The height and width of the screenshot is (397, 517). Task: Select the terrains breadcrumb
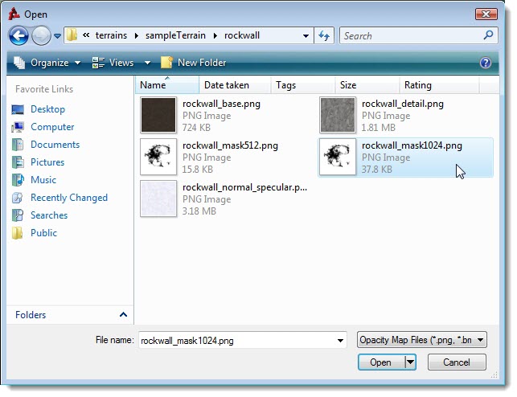point(111,35)
